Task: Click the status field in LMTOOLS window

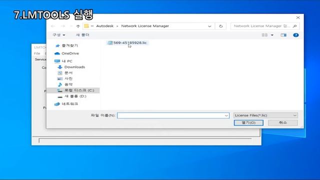Action: coord(145,140)
